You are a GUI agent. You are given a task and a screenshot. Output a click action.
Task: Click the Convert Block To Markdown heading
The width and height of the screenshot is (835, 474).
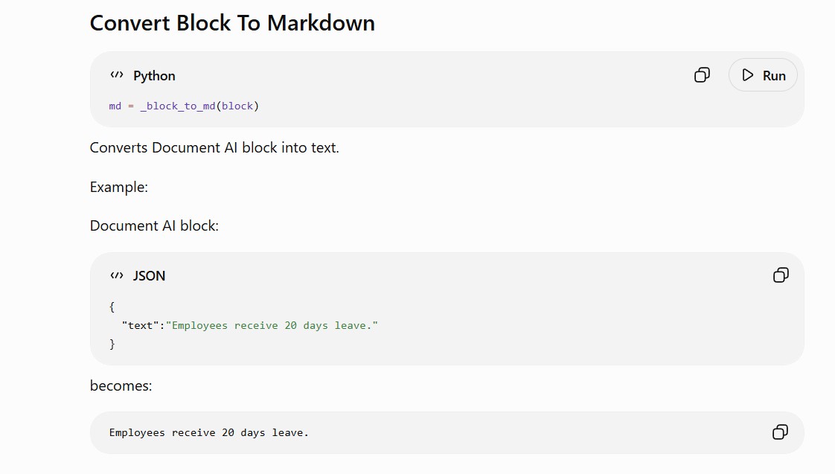(x=232, y=23)
